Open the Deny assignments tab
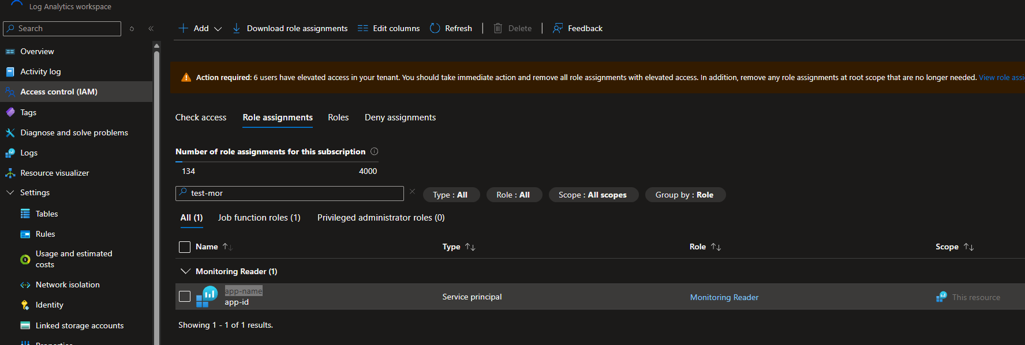The image size is (1025, 345). 400,117
